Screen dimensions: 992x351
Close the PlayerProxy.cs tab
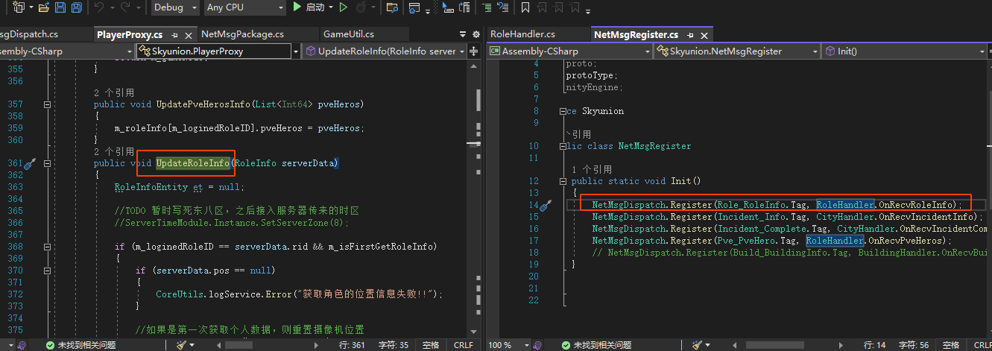click(x=188, y=35)
